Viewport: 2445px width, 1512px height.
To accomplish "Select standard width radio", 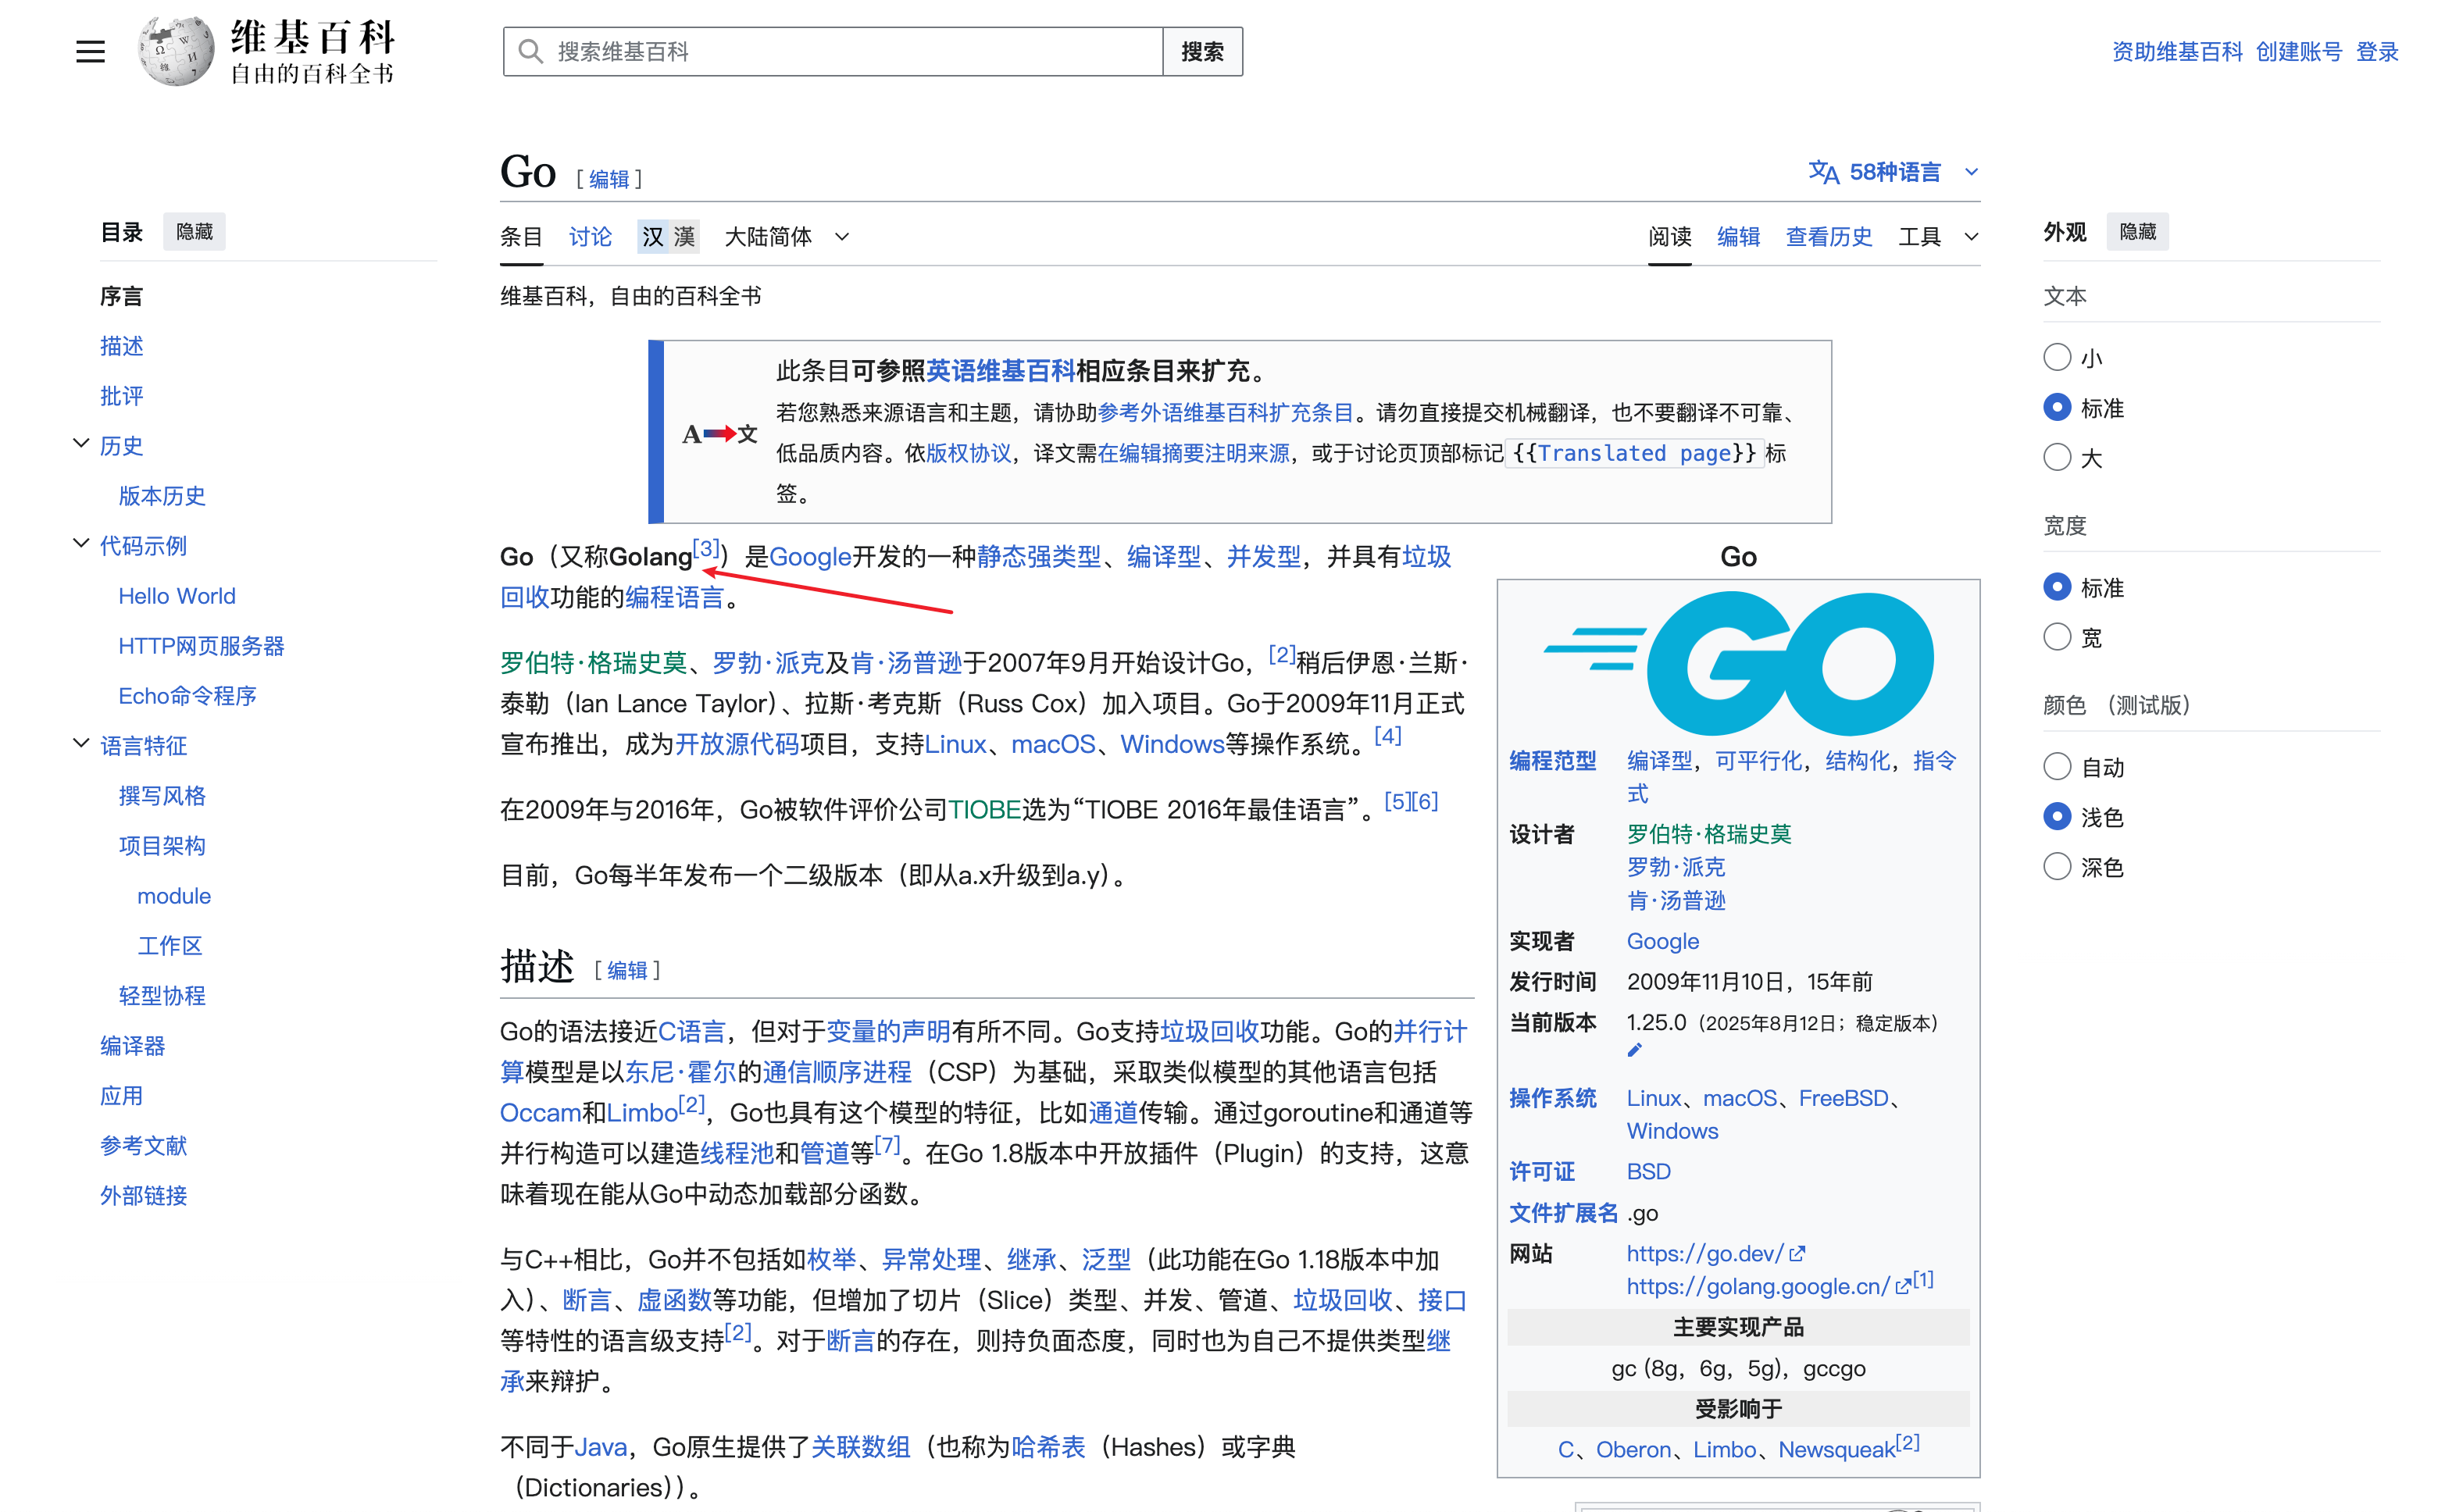I will pyautogui.click(x=2057, y=587).
